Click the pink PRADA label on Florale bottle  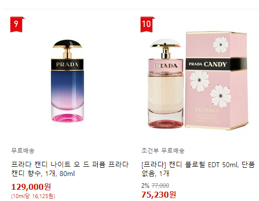166,66
